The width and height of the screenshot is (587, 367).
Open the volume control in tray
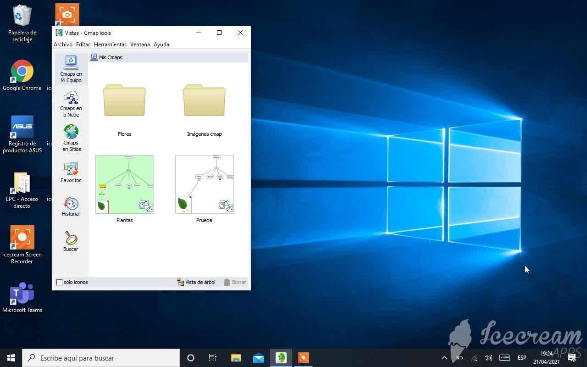(x=488, y=358)
